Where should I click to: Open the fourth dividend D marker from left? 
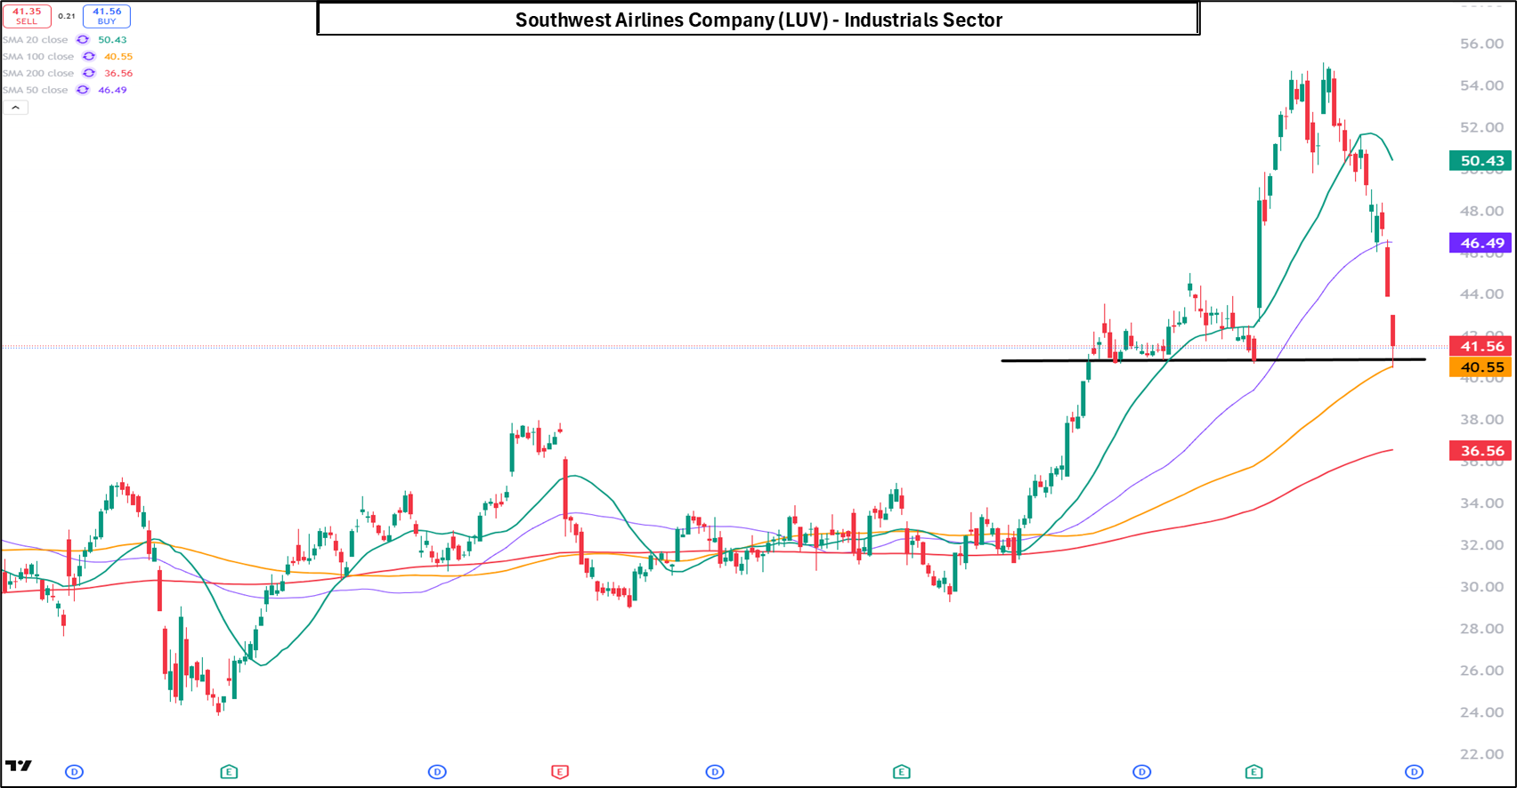pos(1142,772)
